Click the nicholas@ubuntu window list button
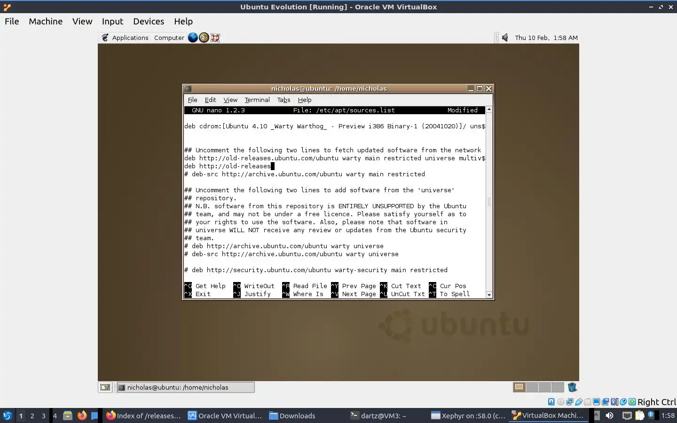 (186, 387)
